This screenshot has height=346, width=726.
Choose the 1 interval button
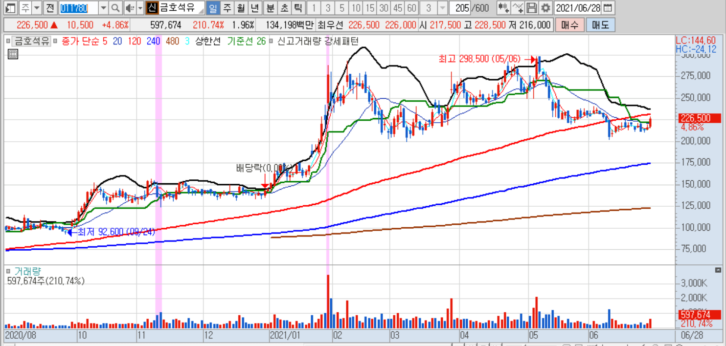(314, 8)
